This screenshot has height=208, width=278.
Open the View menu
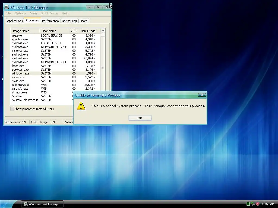click(x=34, y=13)
